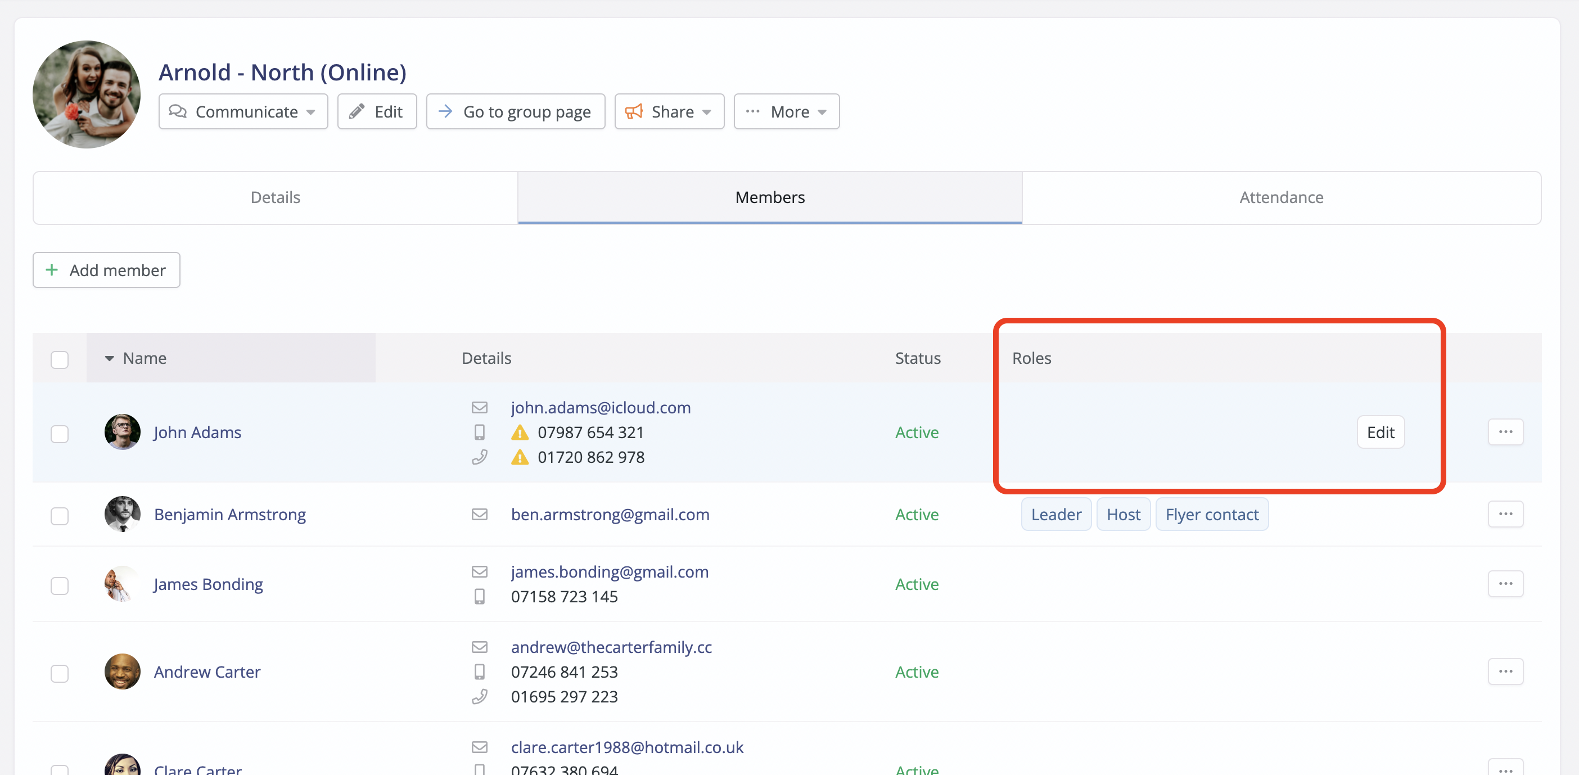Image resolution: width=1579 pixels, height=775 pixels.
Task: Open Benjamin Armstrong's three-dot row menu
Action: (1505, 515)
